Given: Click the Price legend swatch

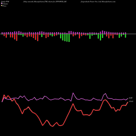Looking at the screenshot, I should (2, 6).
